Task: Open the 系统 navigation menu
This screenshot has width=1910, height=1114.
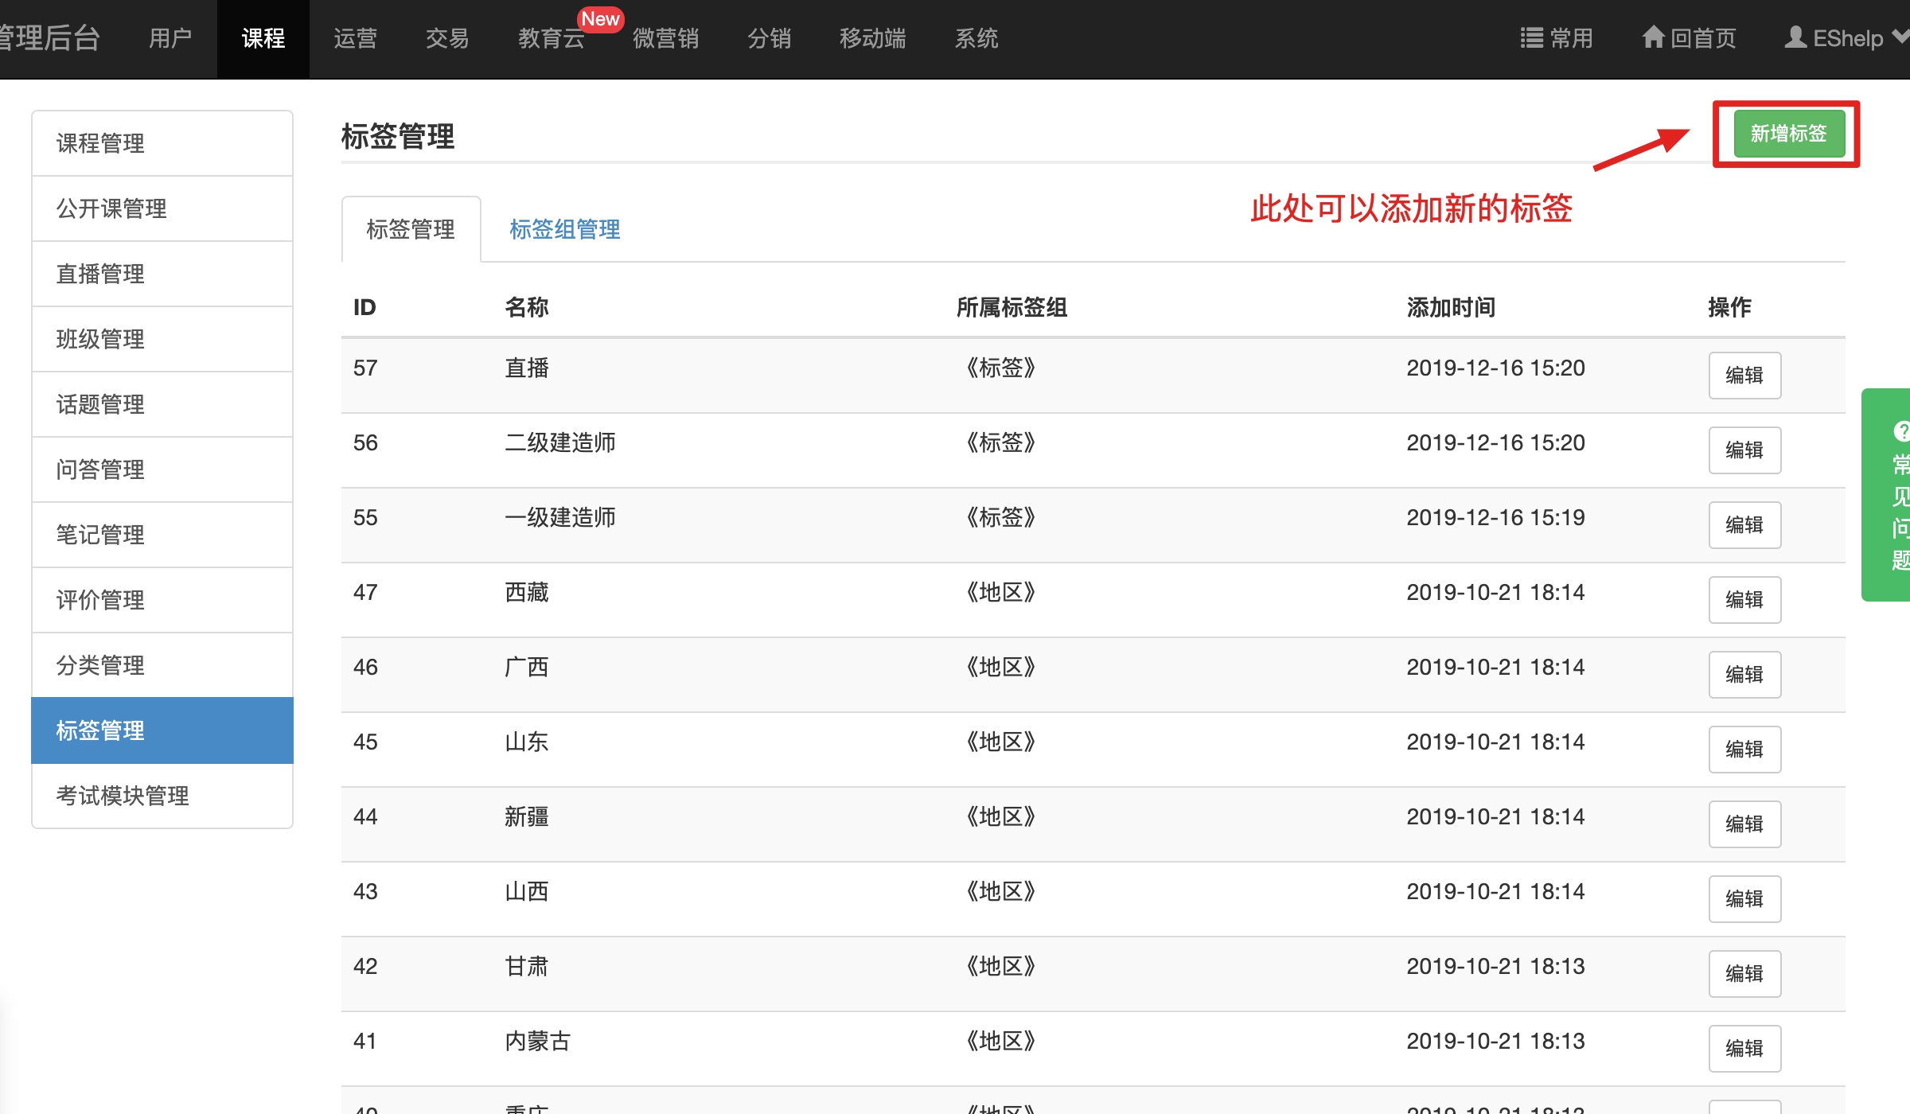Action: click(976, 38)
